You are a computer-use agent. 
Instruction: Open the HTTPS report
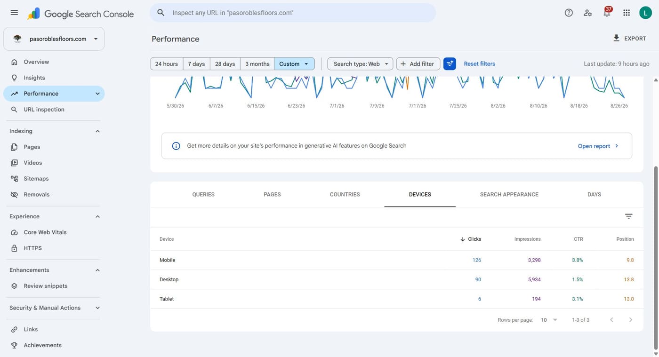click(x=54, y=248)
